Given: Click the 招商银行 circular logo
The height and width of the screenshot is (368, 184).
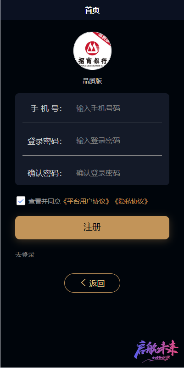Looking at the screenshot, I should point(92,51).
